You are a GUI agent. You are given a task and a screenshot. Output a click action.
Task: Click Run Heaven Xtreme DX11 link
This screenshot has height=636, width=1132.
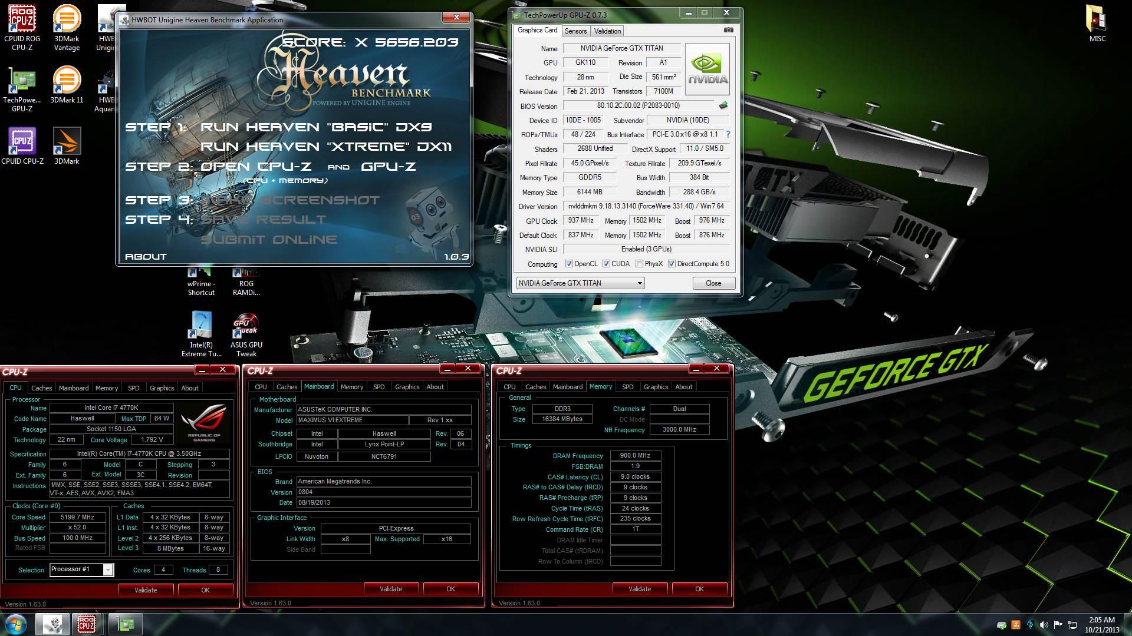[326, 147]
